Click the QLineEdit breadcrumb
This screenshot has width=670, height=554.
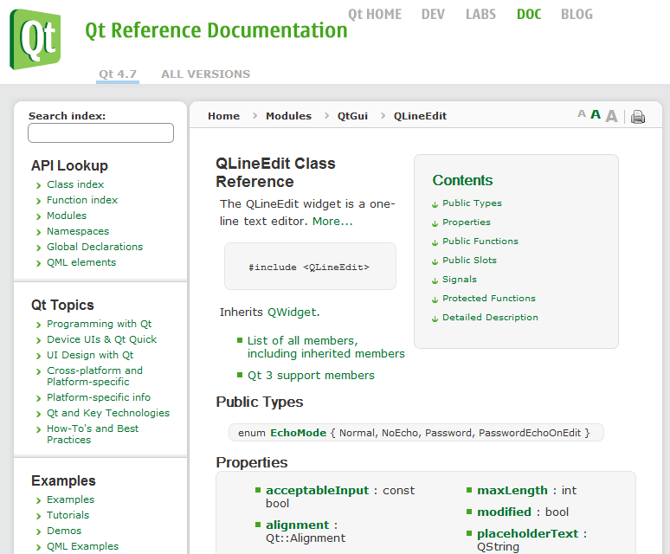coord(420,116)
